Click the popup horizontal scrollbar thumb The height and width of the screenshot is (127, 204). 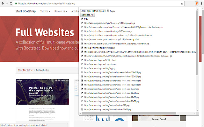[x=129, y=113]
